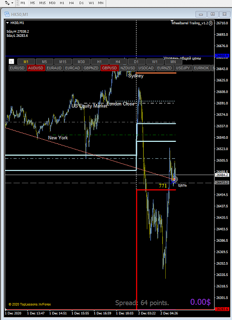The height and width of the screenshot is (320, 232).
Task: Restore down the HK50,M1 chart window
Action: (x=212, y=14)
